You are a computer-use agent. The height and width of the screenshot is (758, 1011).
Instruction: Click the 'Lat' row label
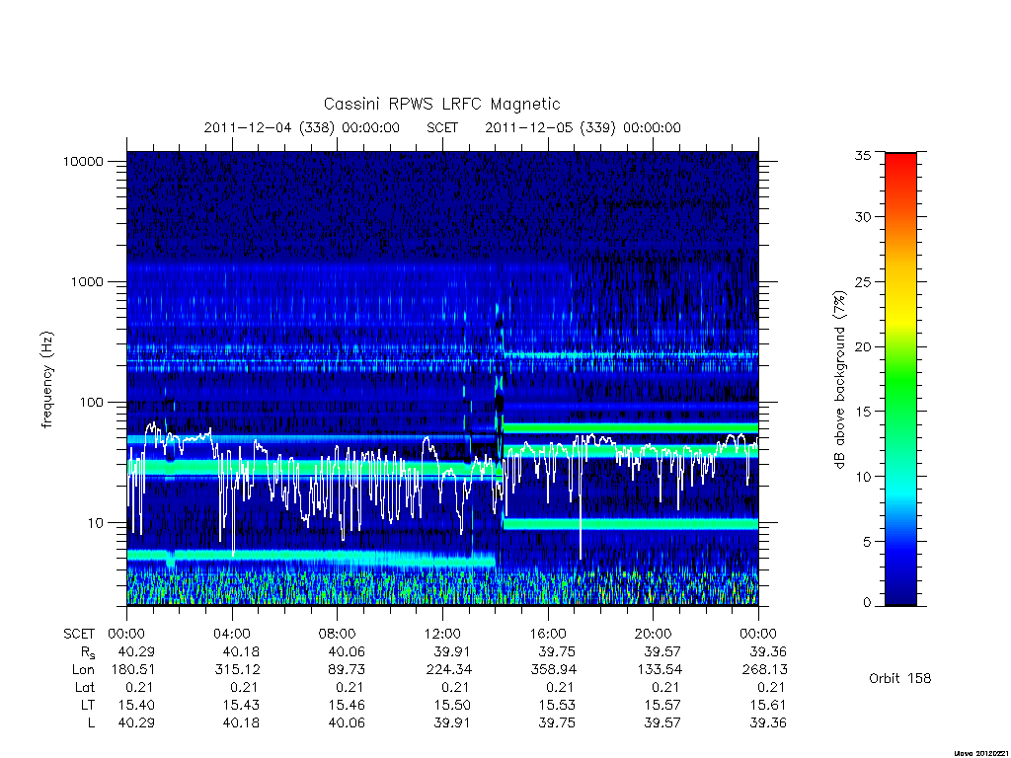(x=85, y=688)
